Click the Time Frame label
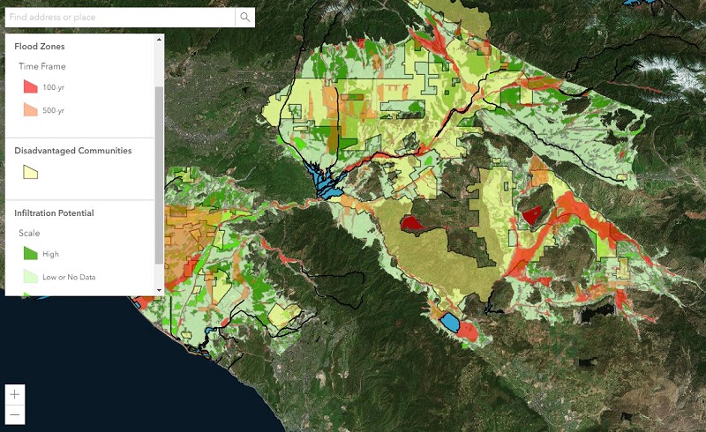 pos(42,66)
